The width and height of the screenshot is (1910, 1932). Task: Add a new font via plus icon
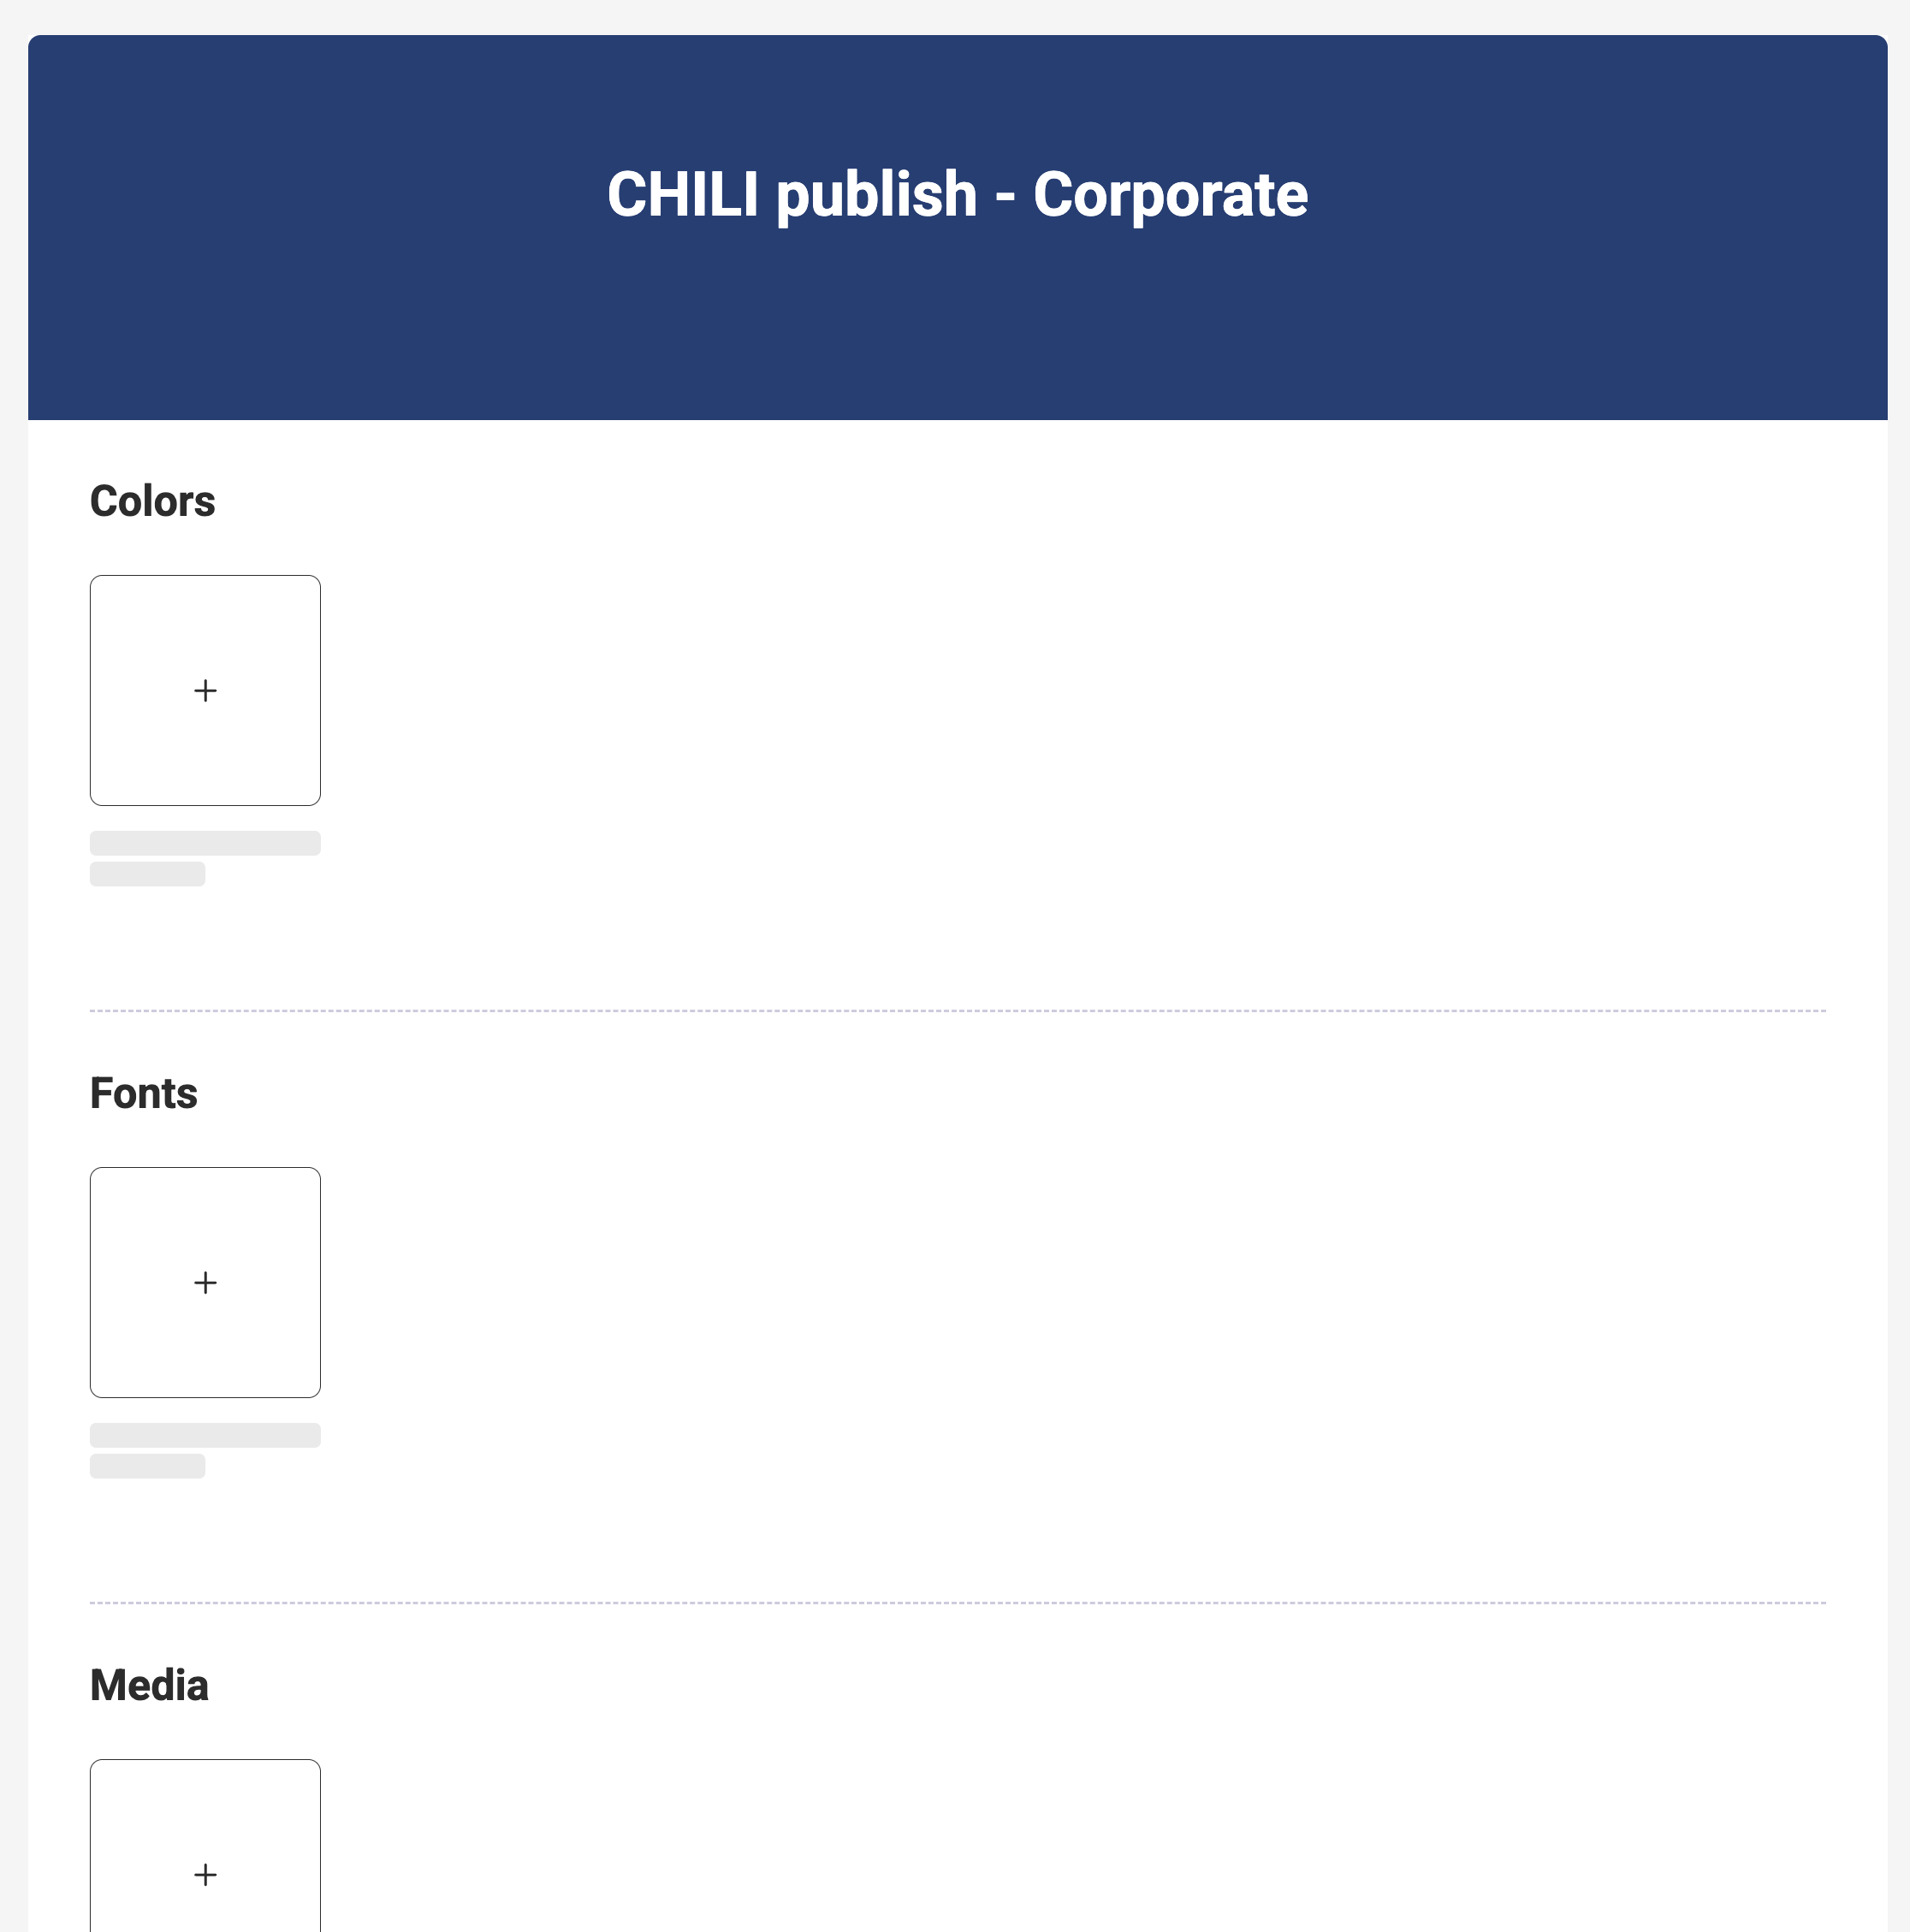[205, 1282]
